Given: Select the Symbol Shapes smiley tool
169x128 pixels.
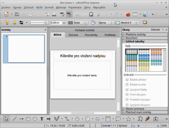Looking at the screenshot, I should (x=87, y=119).
